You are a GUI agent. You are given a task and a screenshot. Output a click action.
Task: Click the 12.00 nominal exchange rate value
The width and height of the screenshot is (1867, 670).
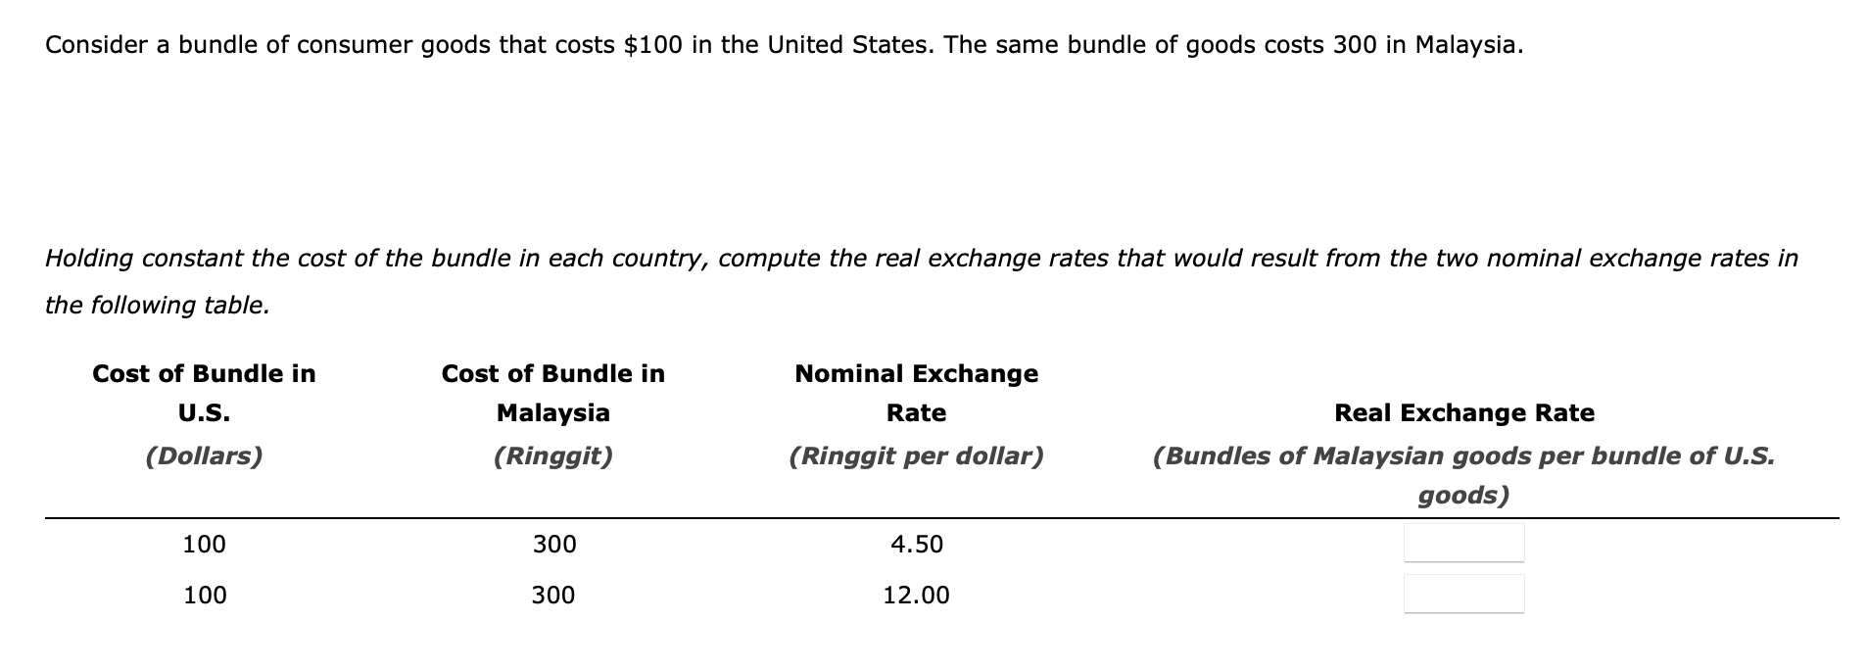pos(917,596)
